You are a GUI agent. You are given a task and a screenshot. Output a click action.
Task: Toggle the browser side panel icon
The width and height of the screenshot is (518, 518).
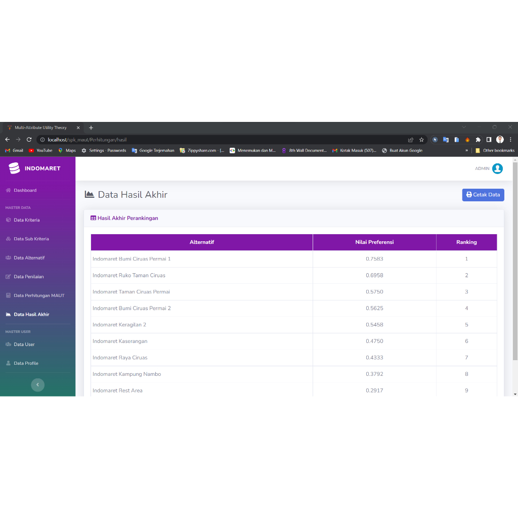(489, 140)
